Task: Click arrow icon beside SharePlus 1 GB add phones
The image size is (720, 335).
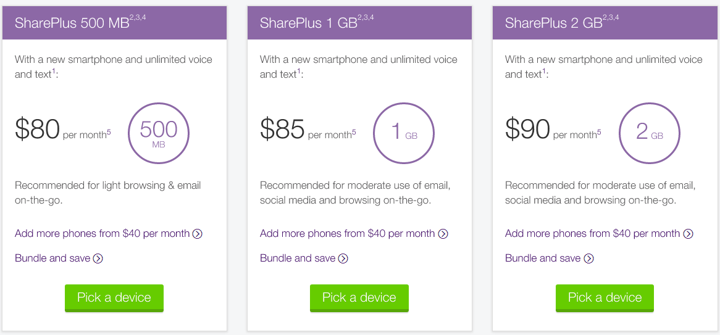Action: point(443,234)
